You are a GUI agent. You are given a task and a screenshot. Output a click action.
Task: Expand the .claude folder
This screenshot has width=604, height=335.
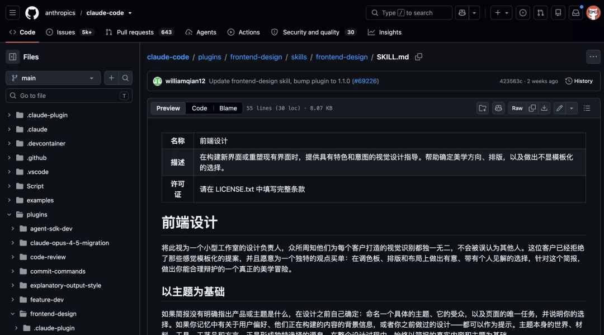10,129
